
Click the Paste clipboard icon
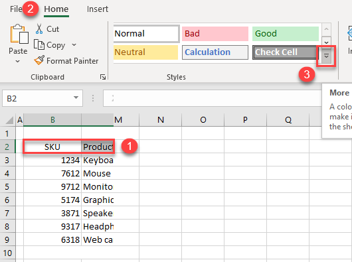tap(19, 34)
